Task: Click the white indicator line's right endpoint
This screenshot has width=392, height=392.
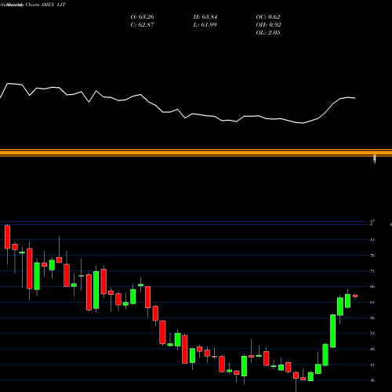Action: point(355,98)
